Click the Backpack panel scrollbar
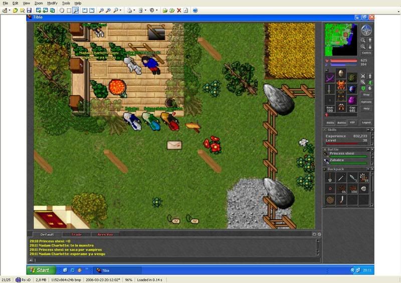The height and width of the screenshot is (283, 401). (372, 189)
